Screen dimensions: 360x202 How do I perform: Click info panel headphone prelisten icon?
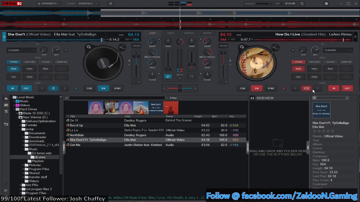click(347, 98)
